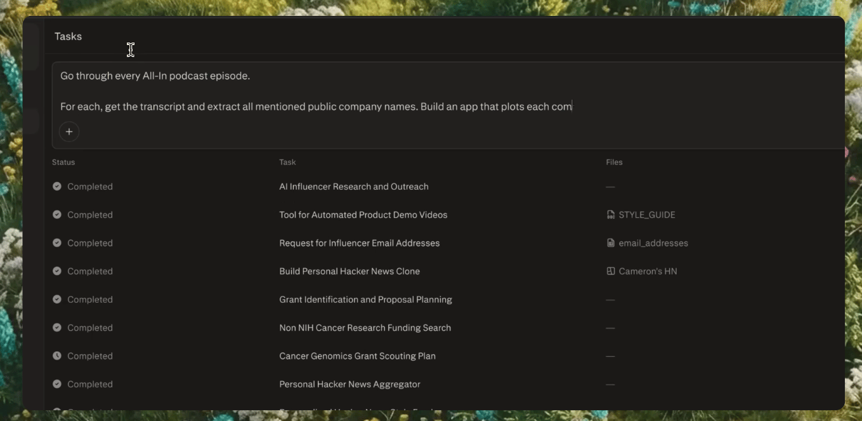Viewport: 862px width, 421px height.
Task: Click the plus button below the prompt
Action: [69, 131]
